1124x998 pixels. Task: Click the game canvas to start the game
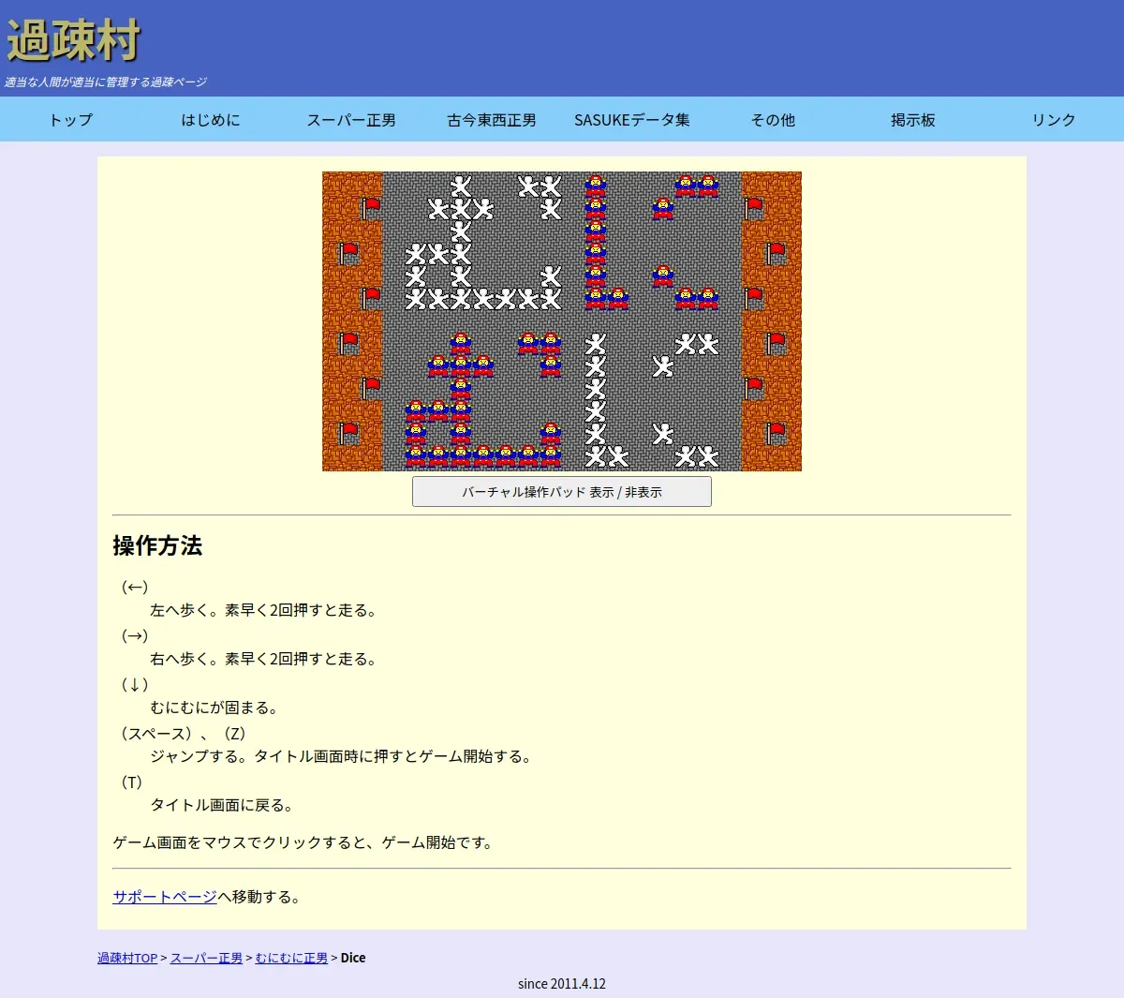[x=562, y=321]
